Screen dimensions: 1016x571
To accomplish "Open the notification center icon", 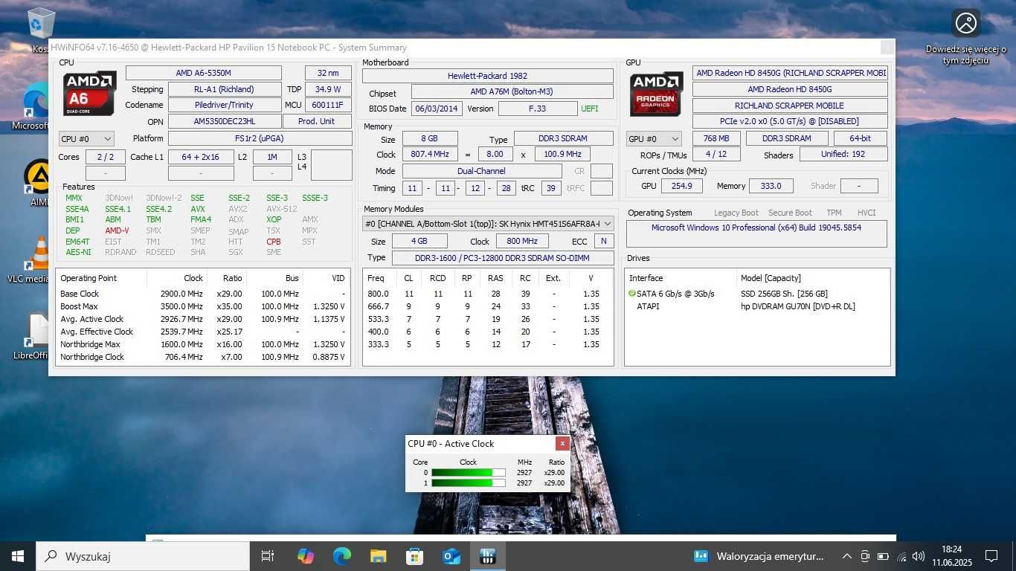I will [x=991, y=556].
